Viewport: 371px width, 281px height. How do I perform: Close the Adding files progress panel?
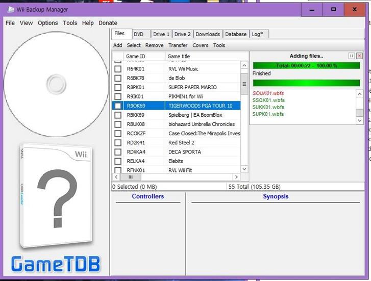pos(359,56)
